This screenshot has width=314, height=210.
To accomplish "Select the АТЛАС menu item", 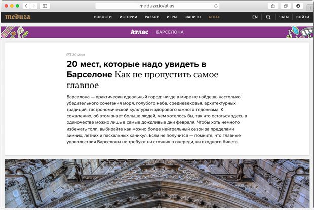I will pyautogui.click(x=214, y=17).
